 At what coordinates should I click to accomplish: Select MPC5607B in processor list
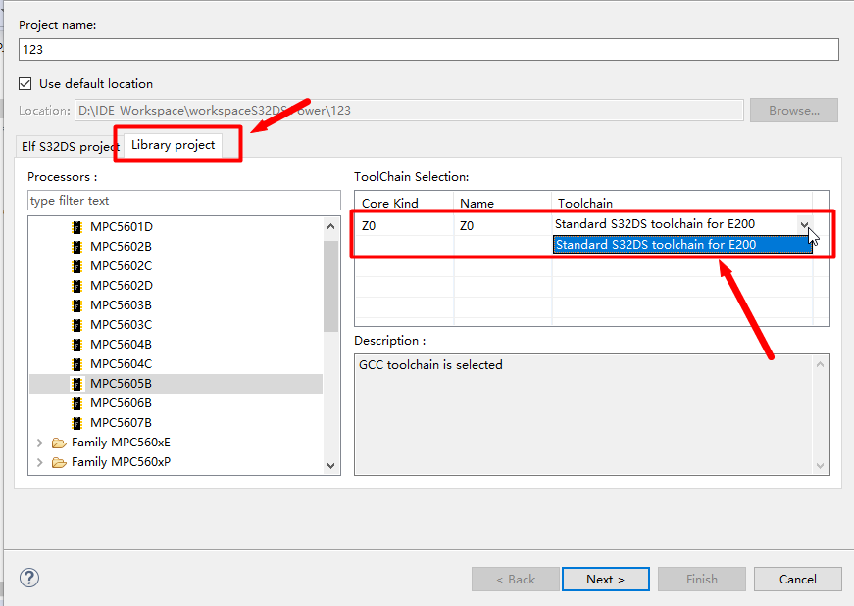point(121,423)
